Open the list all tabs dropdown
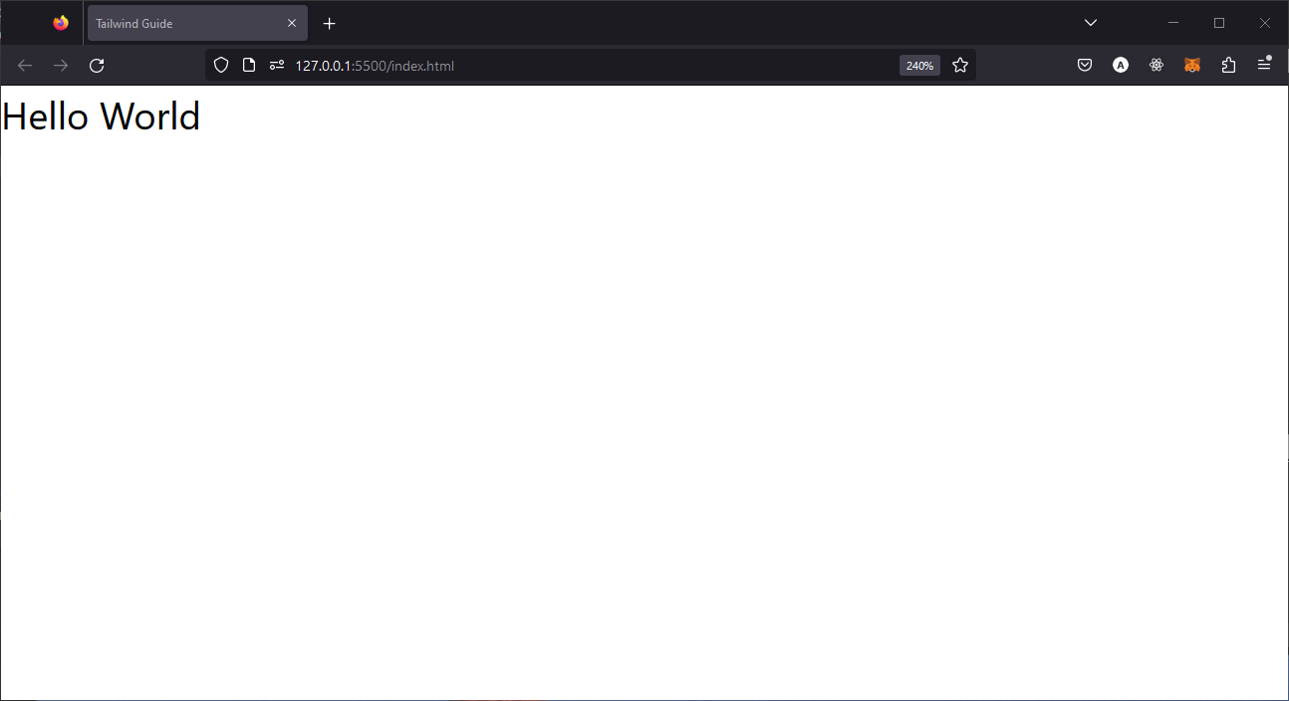1289x701 pixels. 1091,23
